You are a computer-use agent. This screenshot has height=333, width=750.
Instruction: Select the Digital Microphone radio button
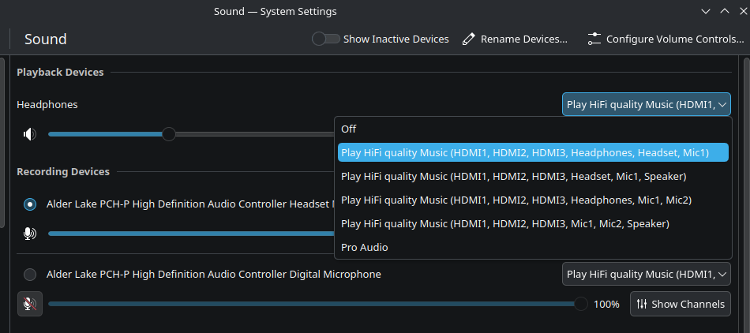pyautogui.click(x=30, y=275)
